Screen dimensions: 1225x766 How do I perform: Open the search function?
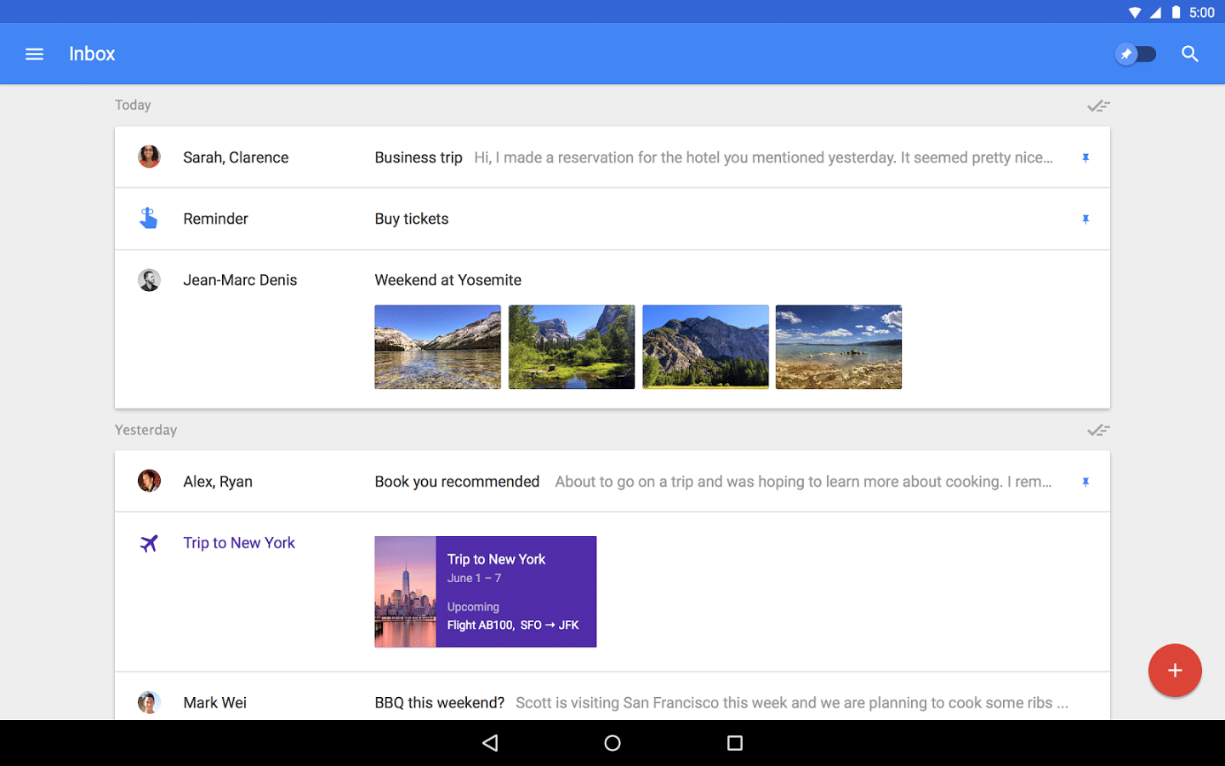1189,54
